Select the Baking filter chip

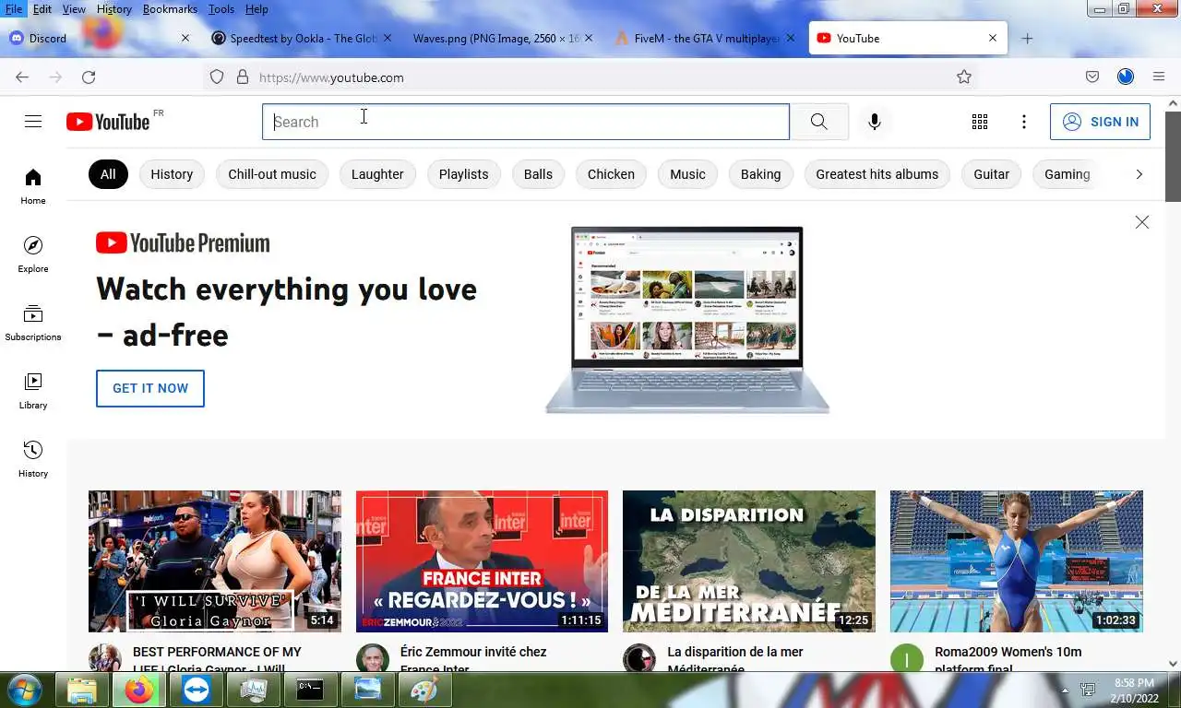tap(760, 174)
